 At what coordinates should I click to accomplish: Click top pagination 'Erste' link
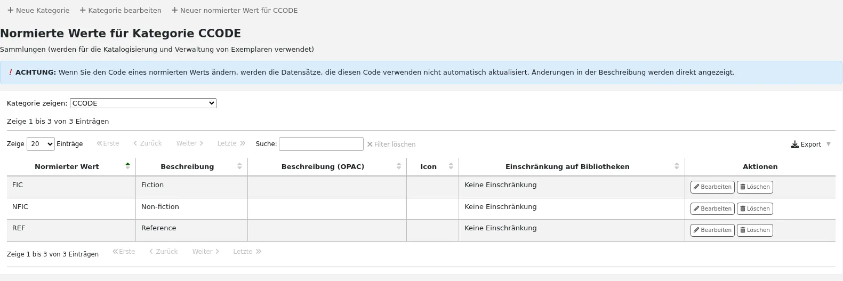tap(108, 143)
